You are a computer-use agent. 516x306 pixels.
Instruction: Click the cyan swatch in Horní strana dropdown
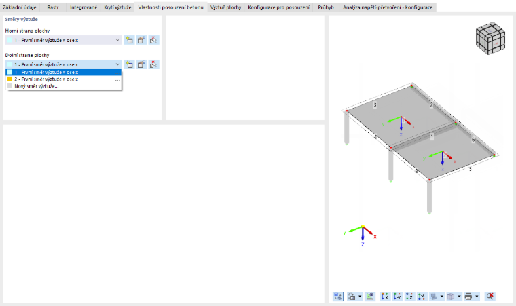[10, 40]
